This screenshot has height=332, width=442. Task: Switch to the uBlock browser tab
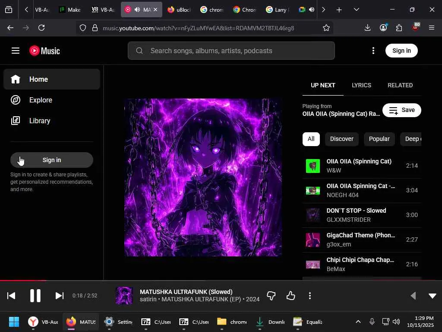179,10
